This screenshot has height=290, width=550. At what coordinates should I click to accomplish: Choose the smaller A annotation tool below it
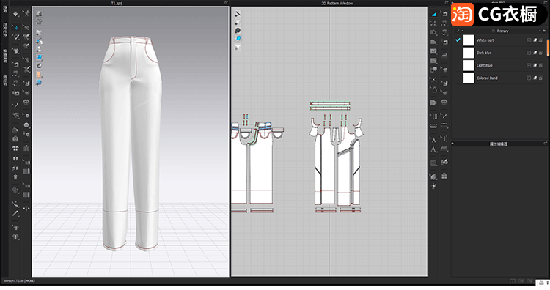click(x=433, y=150)
